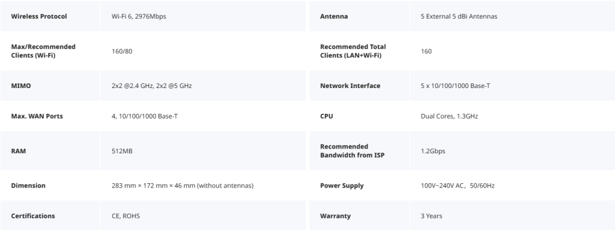Select the 283 mm dimension value text

183,186
